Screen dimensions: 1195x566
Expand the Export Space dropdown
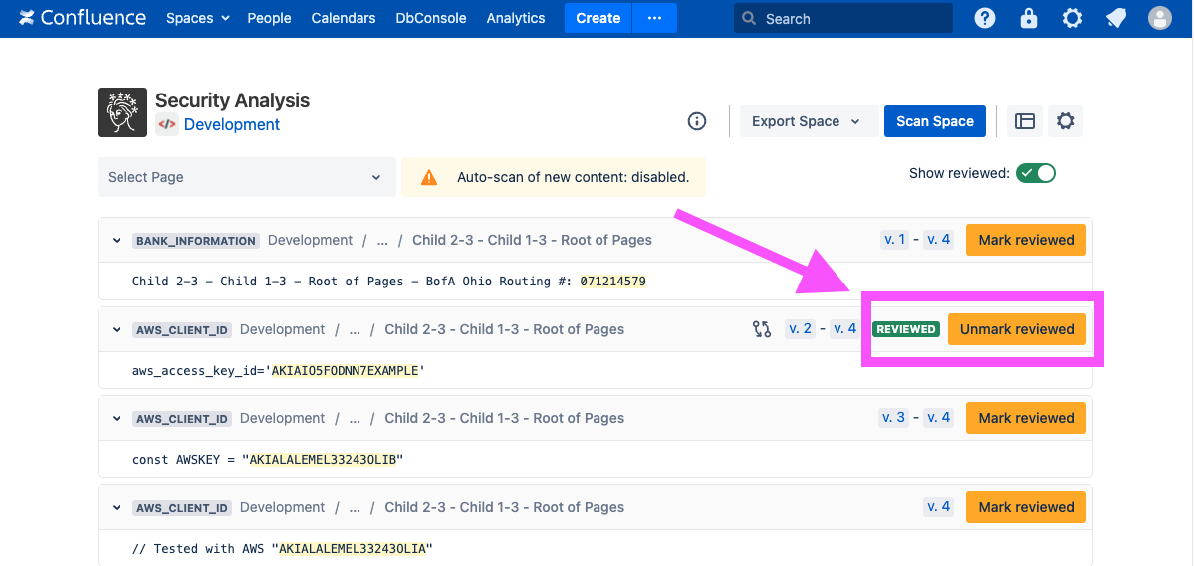click(806, 121)
